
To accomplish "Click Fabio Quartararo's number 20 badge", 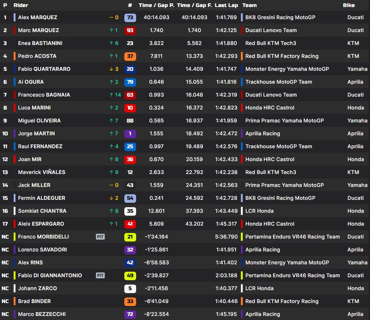I will tap(130, 69).
